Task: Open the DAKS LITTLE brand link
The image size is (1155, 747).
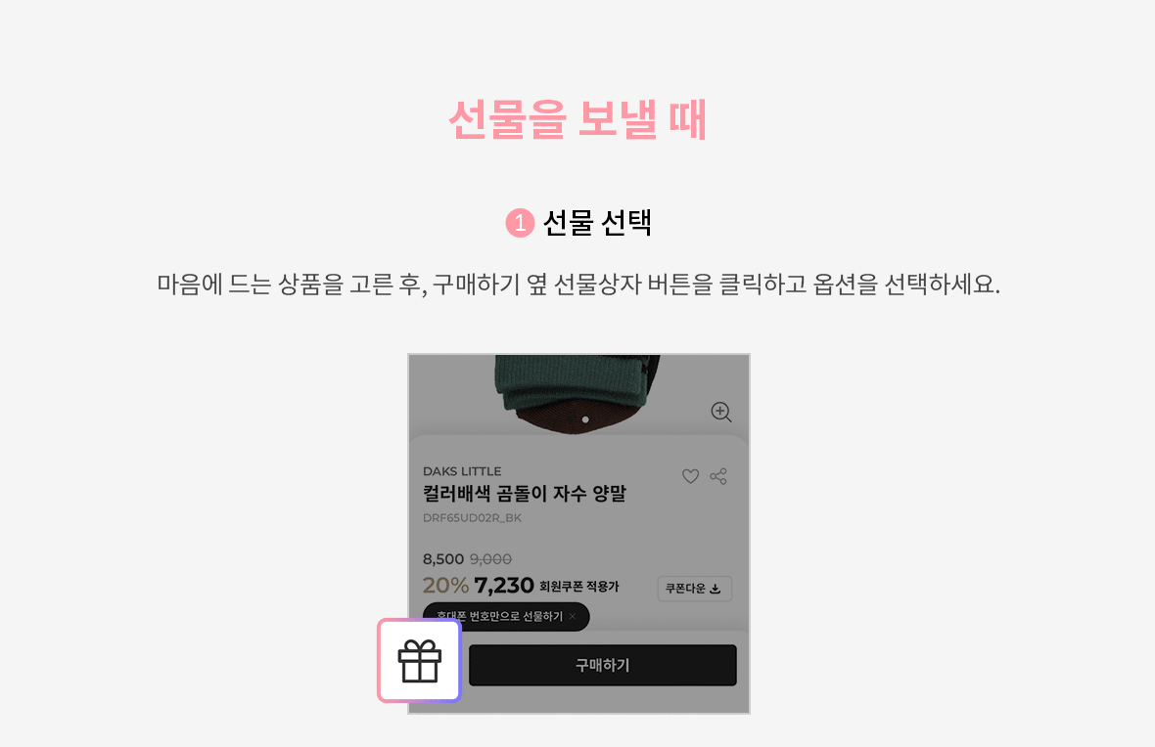Action: point(462,471)
